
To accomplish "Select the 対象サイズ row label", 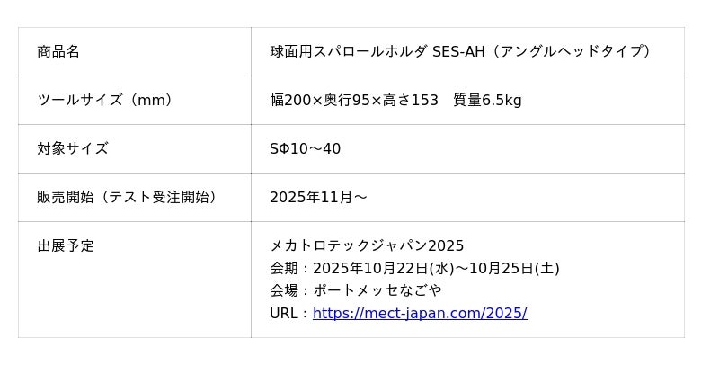I will (x=73, y=148).
